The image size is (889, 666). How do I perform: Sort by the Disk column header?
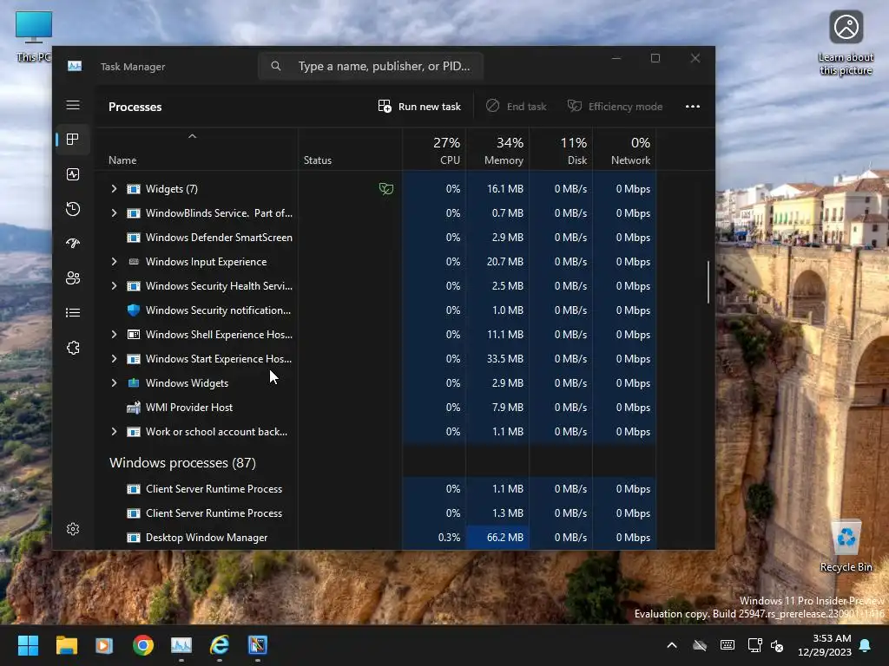[562, 151]
